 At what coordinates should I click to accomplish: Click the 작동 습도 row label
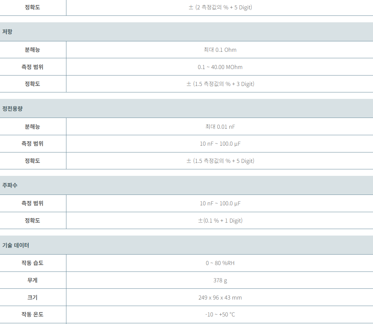[32, 263]
